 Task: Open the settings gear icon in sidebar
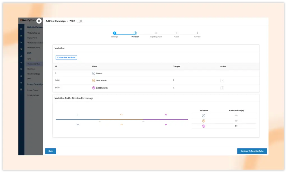coord(21,83)
